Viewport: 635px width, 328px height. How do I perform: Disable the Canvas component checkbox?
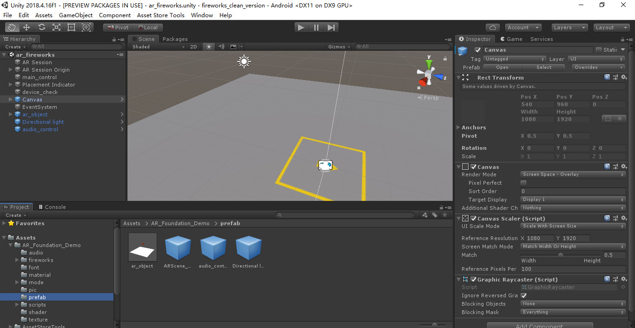473,167
